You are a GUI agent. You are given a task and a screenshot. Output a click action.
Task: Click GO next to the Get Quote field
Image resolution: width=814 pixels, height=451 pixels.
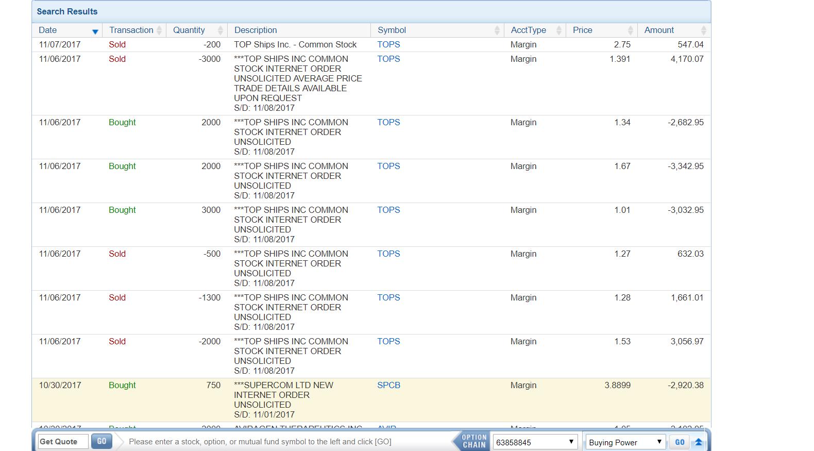[x=101, y=441]
